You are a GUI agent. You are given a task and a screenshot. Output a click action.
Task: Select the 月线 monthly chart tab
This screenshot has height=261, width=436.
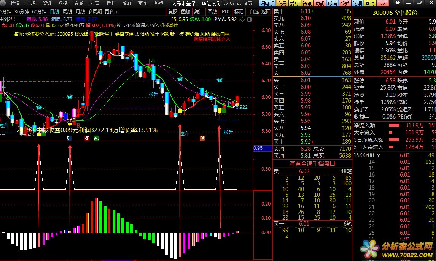(x=80, y=12)
